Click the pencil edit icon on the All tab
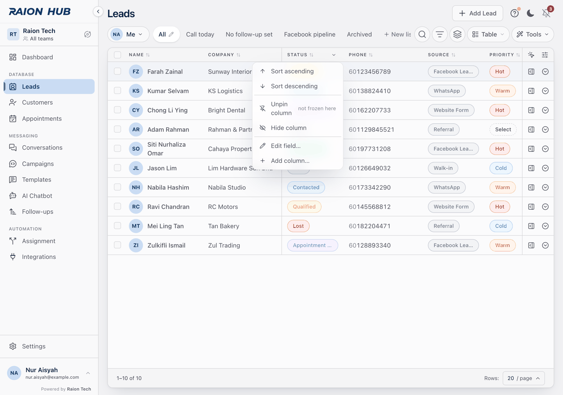This screenshot has width=563, height=395. 171,34
